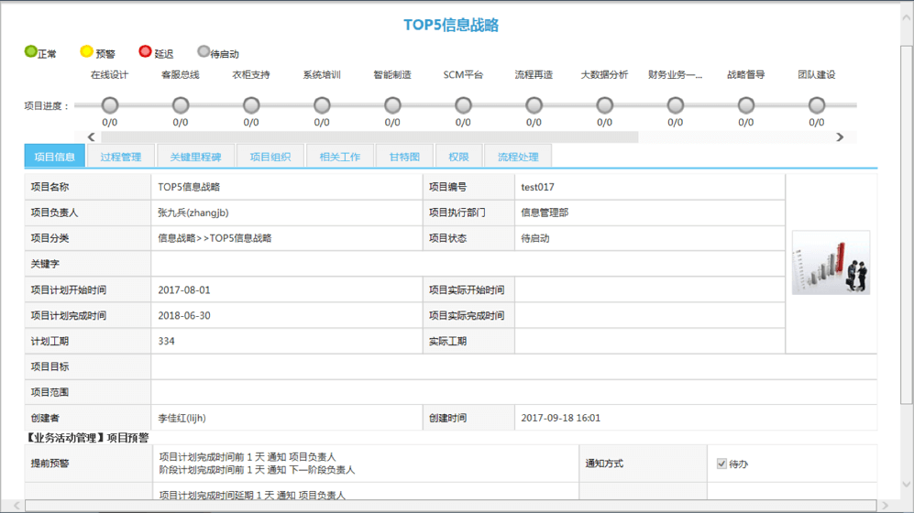Select the 大数据分析 progress node
Screen dimensions: 914x513
point(604,105)
